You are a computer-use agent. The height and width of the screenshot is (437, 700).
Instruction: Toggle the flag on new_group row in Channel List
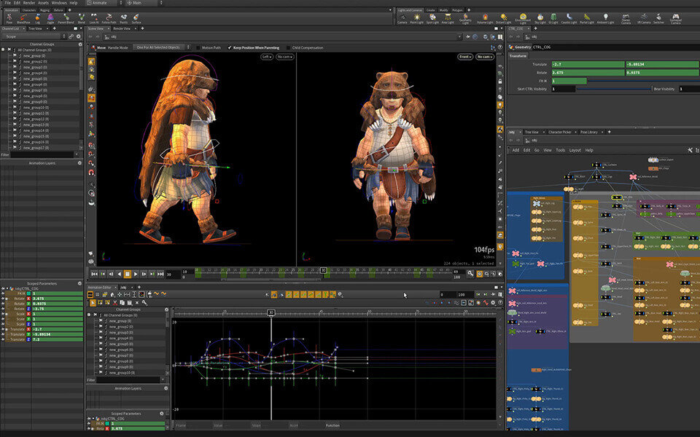pos(15,56)
